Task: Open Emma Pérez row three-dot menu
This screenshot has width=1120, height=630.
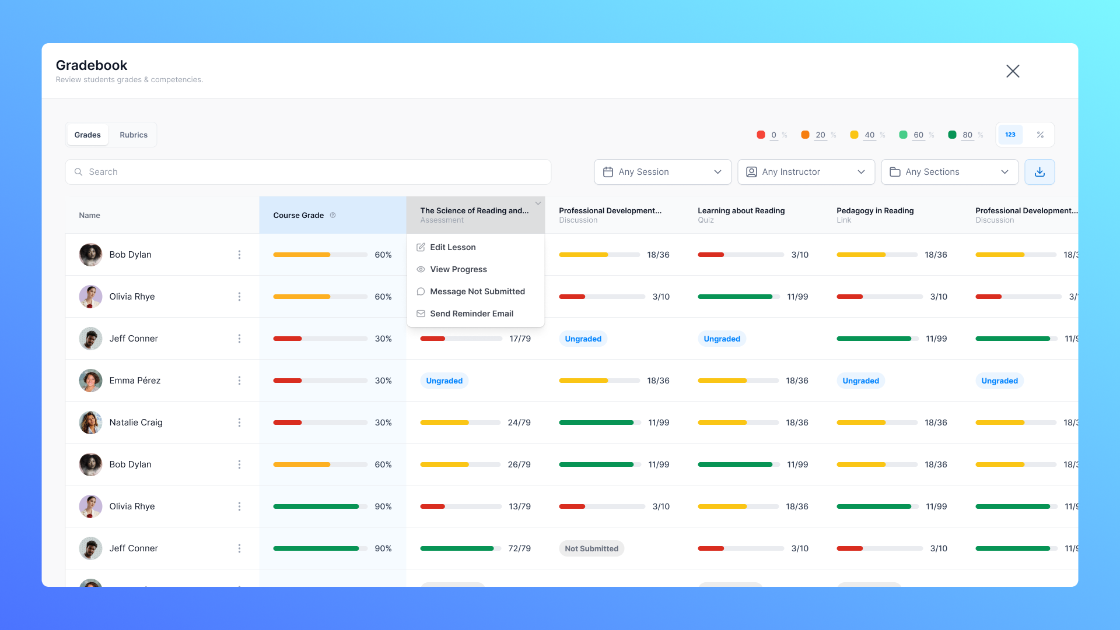Action: click(239, 381)
